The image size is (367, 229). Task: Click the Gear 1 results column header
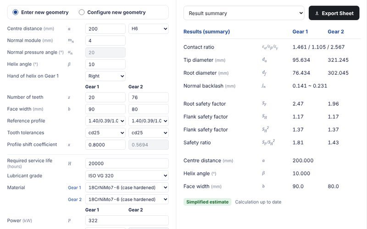pyautogui.click(x=300, y=32)
